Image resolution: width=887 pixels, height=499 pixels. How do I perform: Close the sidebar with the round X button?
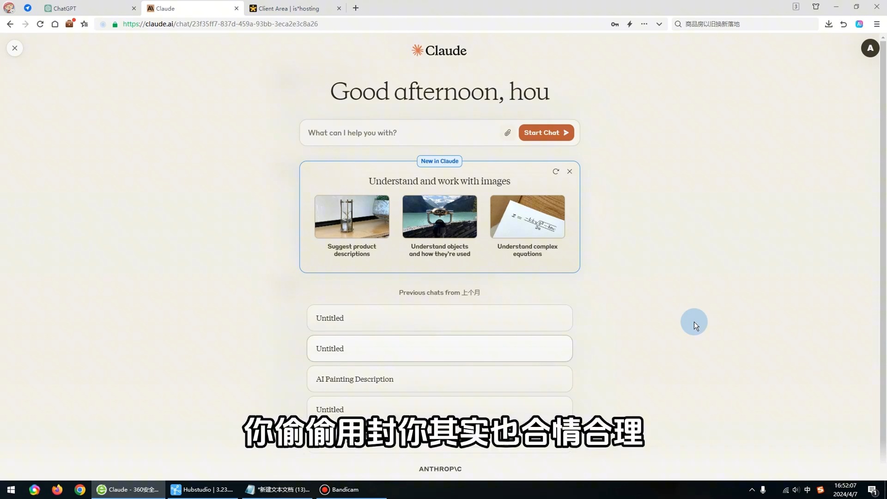coord(15,48)
